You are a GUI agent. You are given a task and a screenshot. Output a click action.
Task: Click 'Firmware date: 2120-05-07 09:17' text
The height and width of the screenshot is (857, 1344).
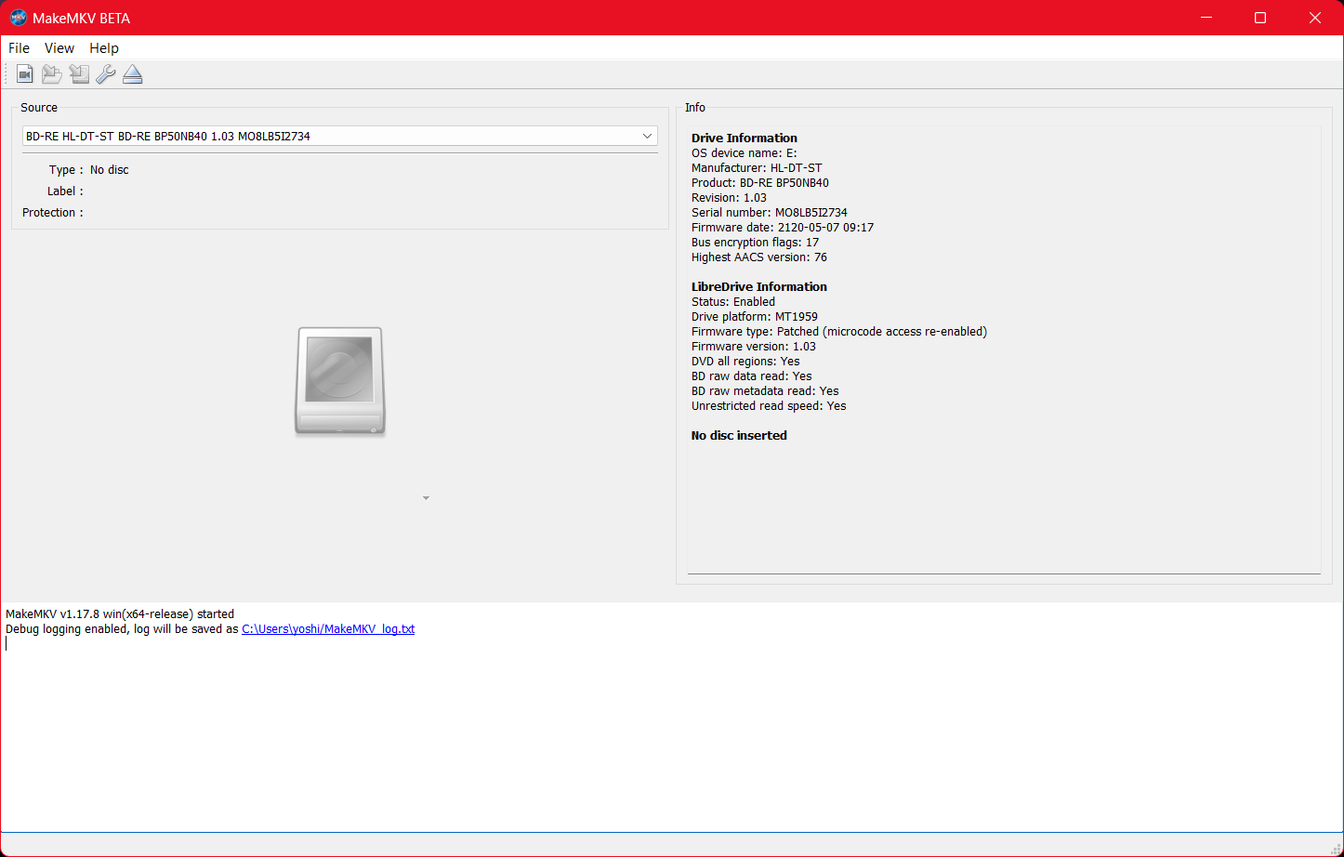coord(783,228)
